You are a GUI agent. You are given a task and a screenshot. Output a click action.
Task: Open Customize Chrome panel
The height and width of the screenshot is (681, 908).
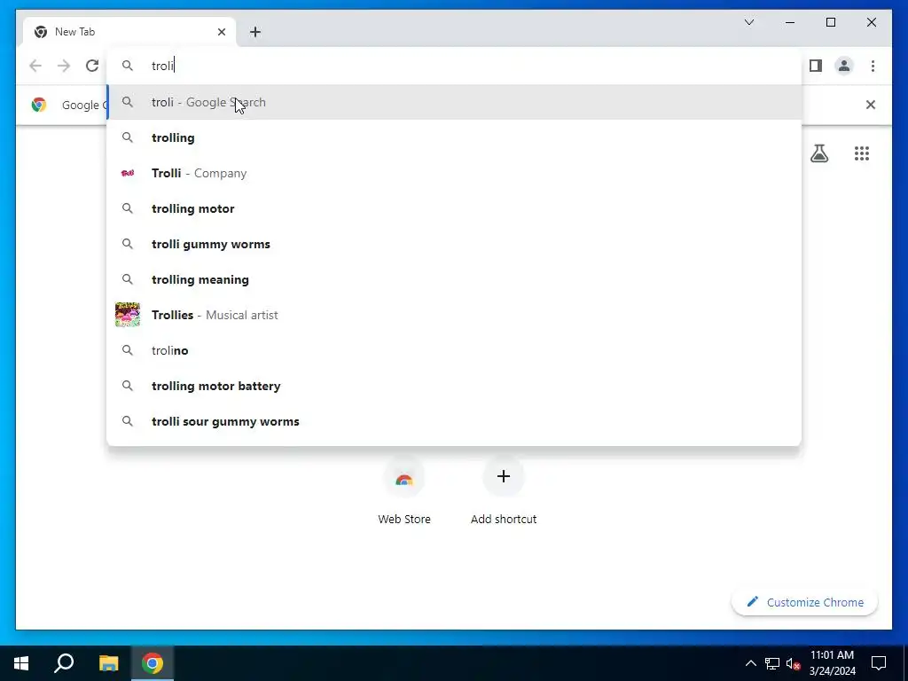click(x=804, y=602)
